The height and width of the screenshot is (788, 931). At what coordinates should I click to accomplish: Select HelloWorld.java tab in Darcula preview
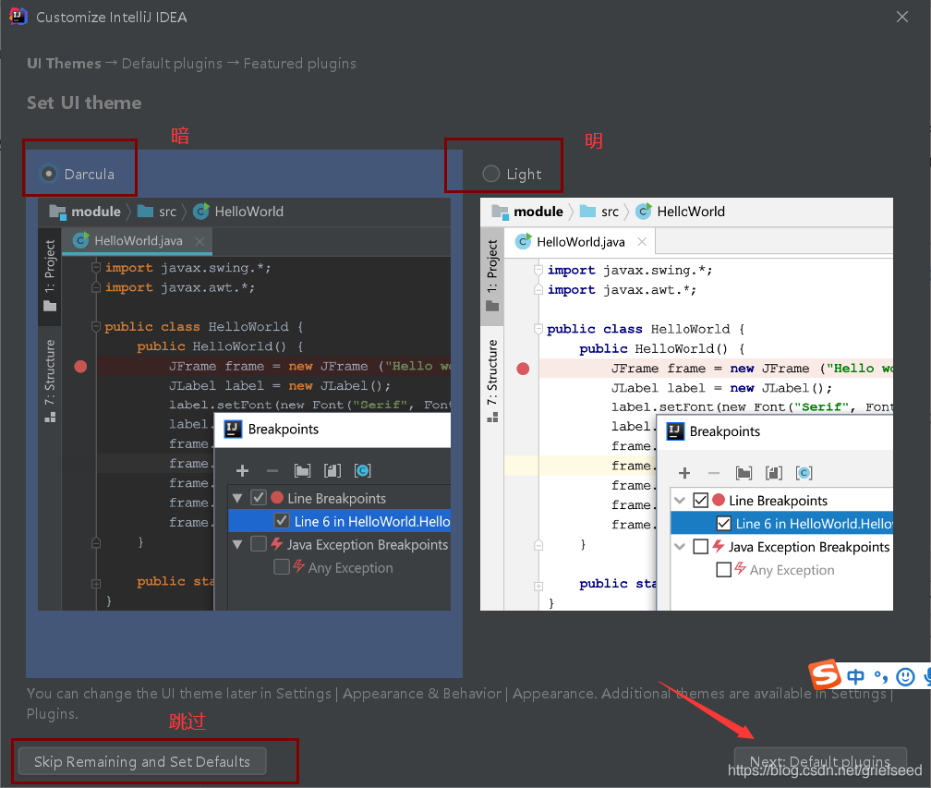(x=137, y=240)
